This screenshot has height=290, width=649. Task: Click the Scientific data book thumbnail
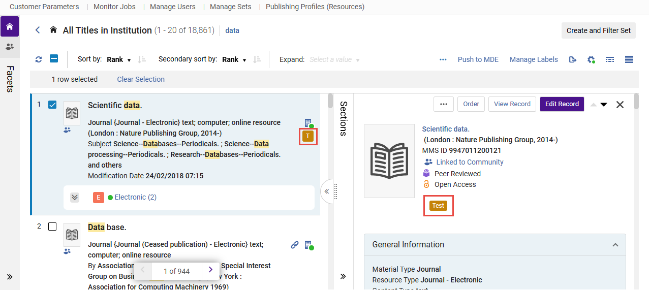point(72,113)
